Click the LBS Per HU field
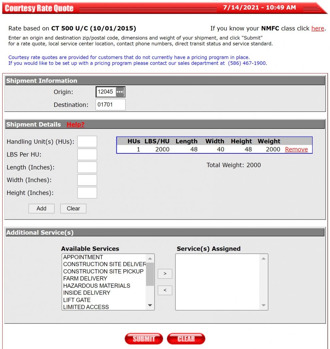 tap(87, 154)
